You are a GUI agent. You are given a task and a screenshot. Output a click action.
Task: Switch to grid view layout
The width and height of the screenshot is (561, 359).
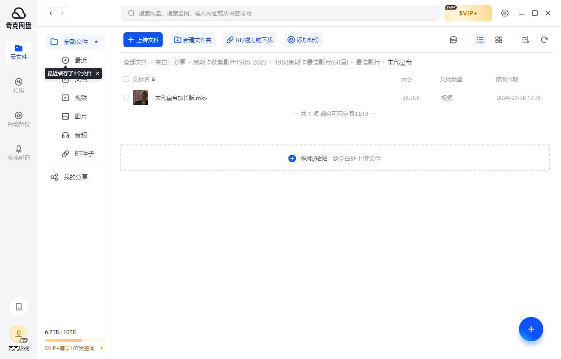(498, 40)
